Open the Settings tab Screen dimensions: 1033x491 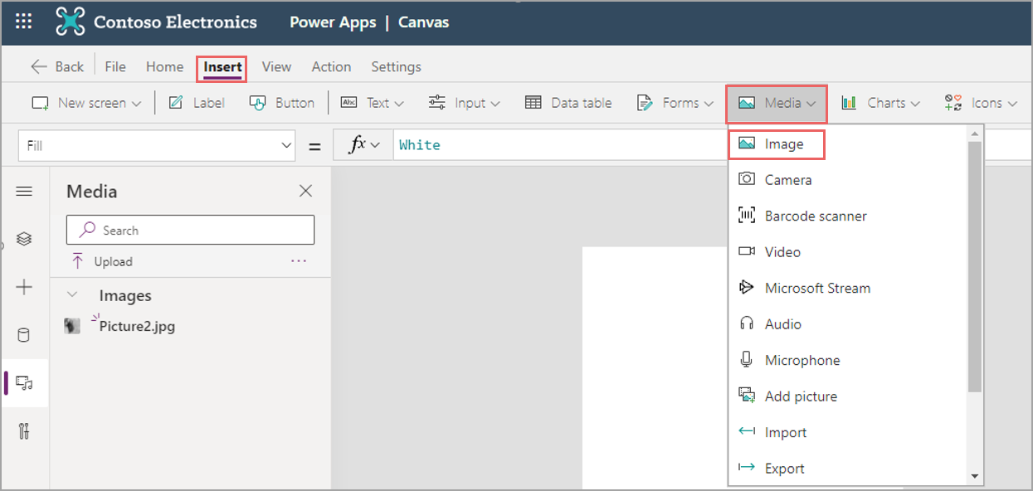pyautogui.click(x=396, y=66)
